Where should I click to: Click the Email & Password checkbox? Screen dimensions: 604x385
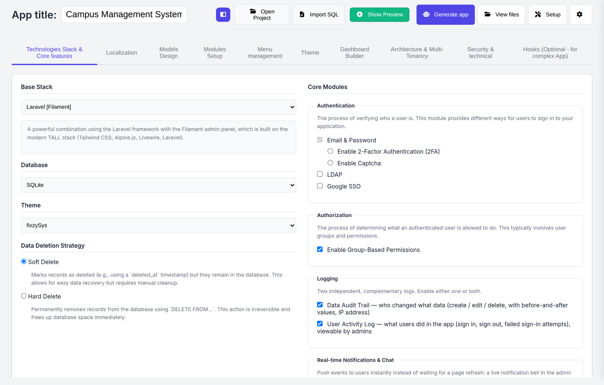[320, 139]
